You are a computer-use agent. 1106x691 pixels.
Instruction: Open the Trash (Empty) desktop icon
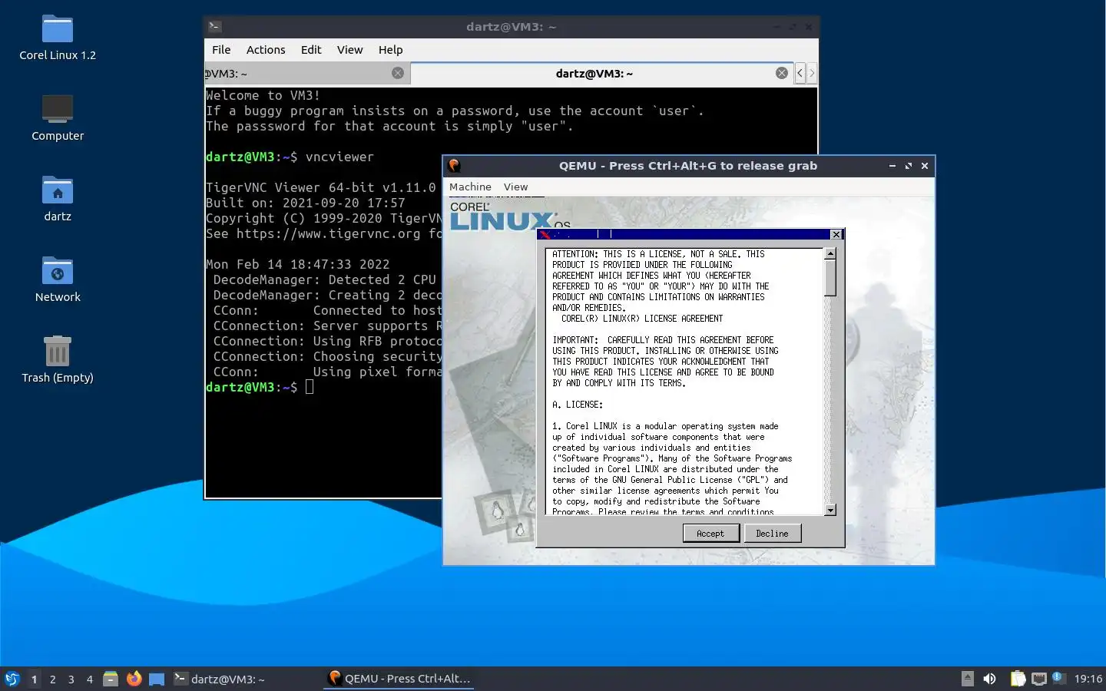58,359
